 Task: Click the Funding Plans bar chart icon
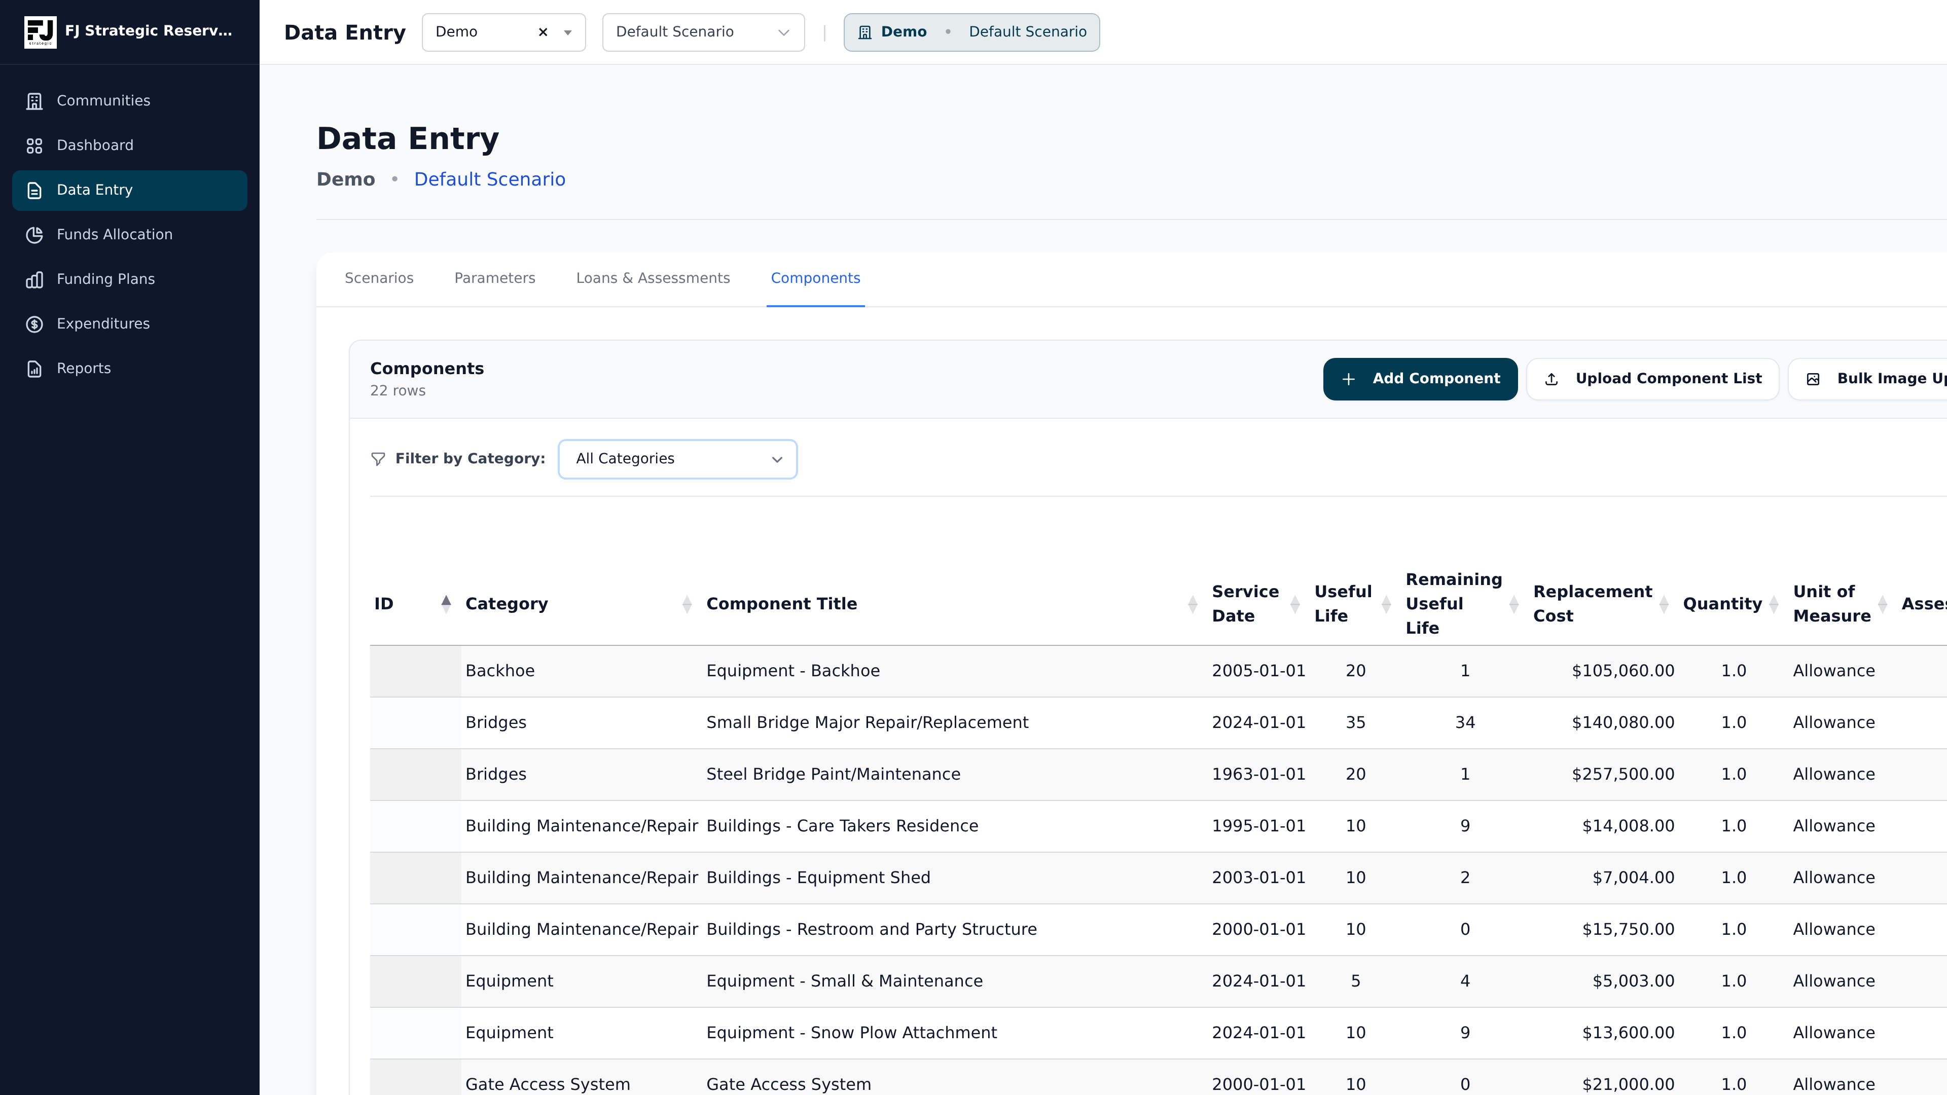coord(35,280)
